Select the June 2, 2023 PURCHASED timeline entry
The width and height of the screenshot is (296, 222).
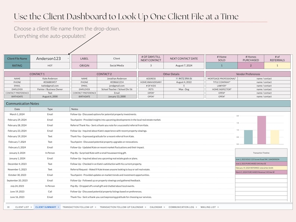pos(261,164)
